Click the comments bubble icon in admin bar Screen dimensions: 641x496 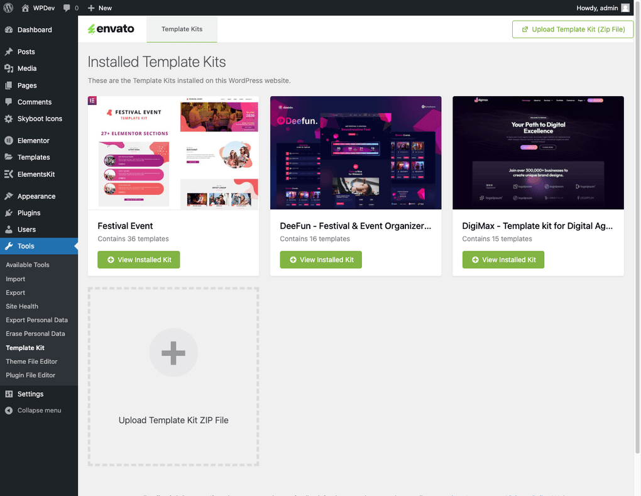[x=67, y=8]
